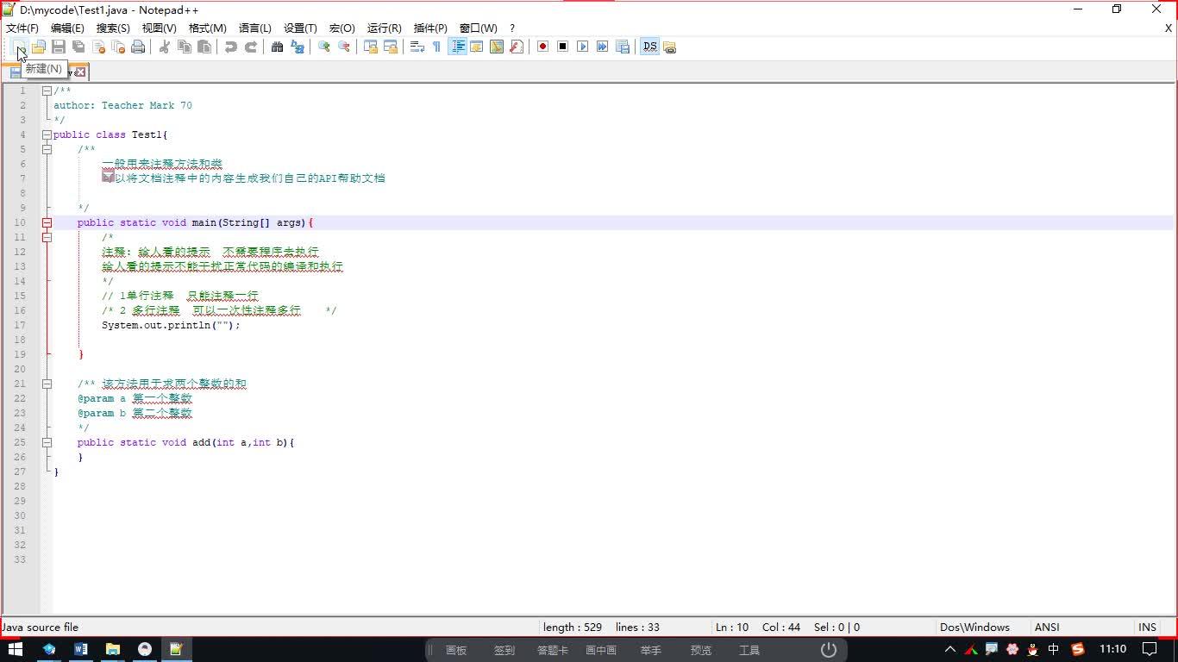Run macro multiple times icon
The width and height of the screenshot is (1178, 662).
(x=603, y=47)
